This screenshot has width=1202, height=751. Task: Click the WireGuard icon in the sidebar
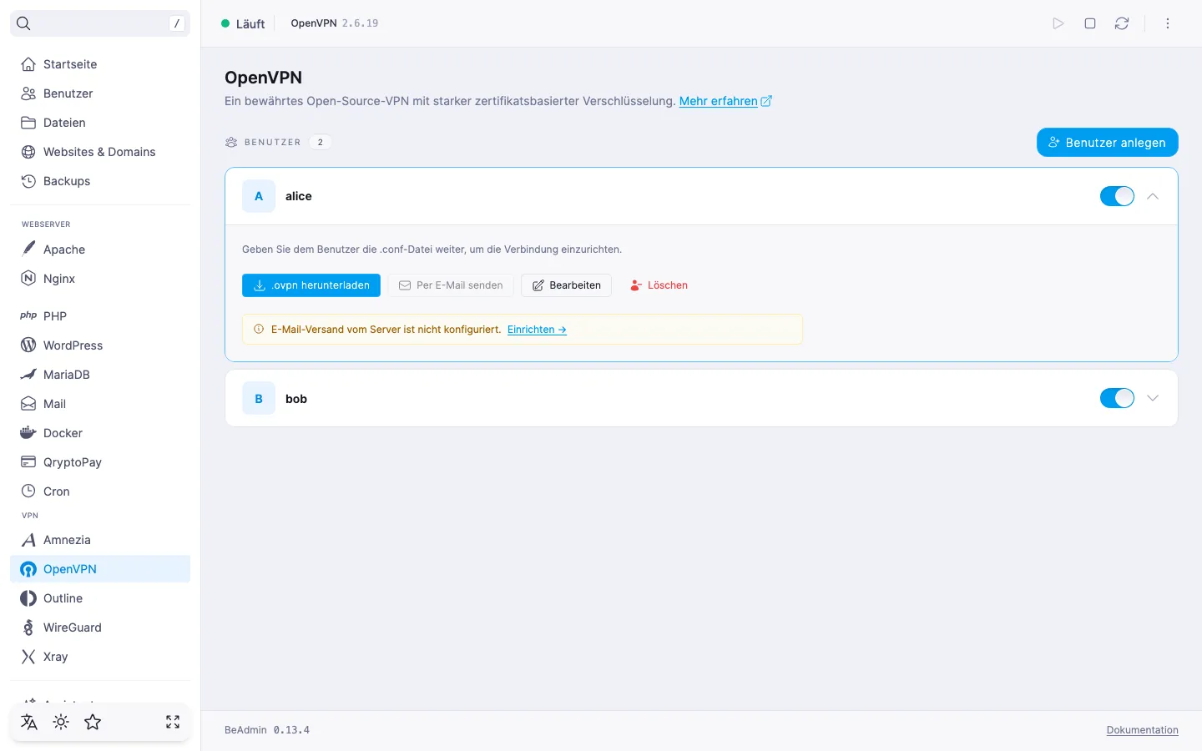pos(28,628)
